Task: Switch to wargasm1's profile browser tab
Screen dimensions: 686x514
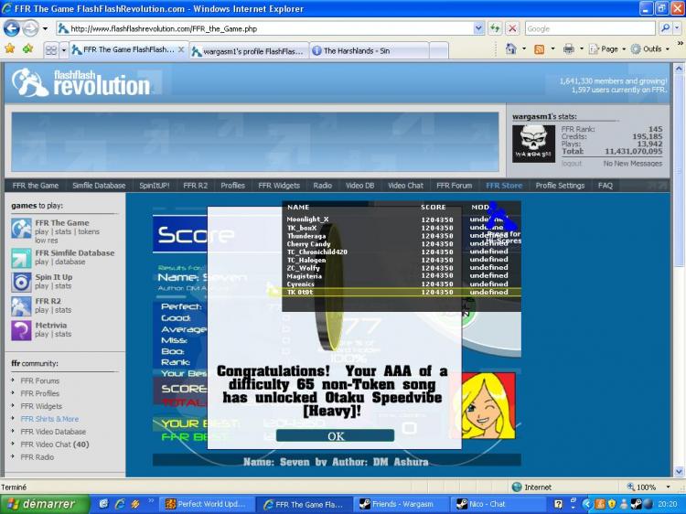Action: click(x=248, y=50)
